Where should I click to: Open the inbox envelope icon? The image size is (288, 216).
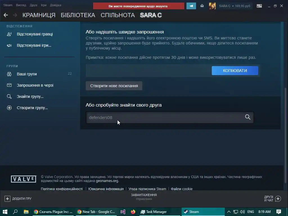(x=202, y=6)
